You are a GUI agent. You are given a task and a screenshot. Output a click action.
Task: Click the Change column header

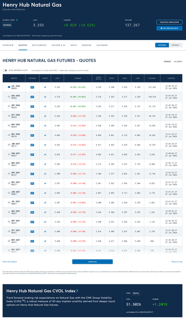(x=78, y=78)
